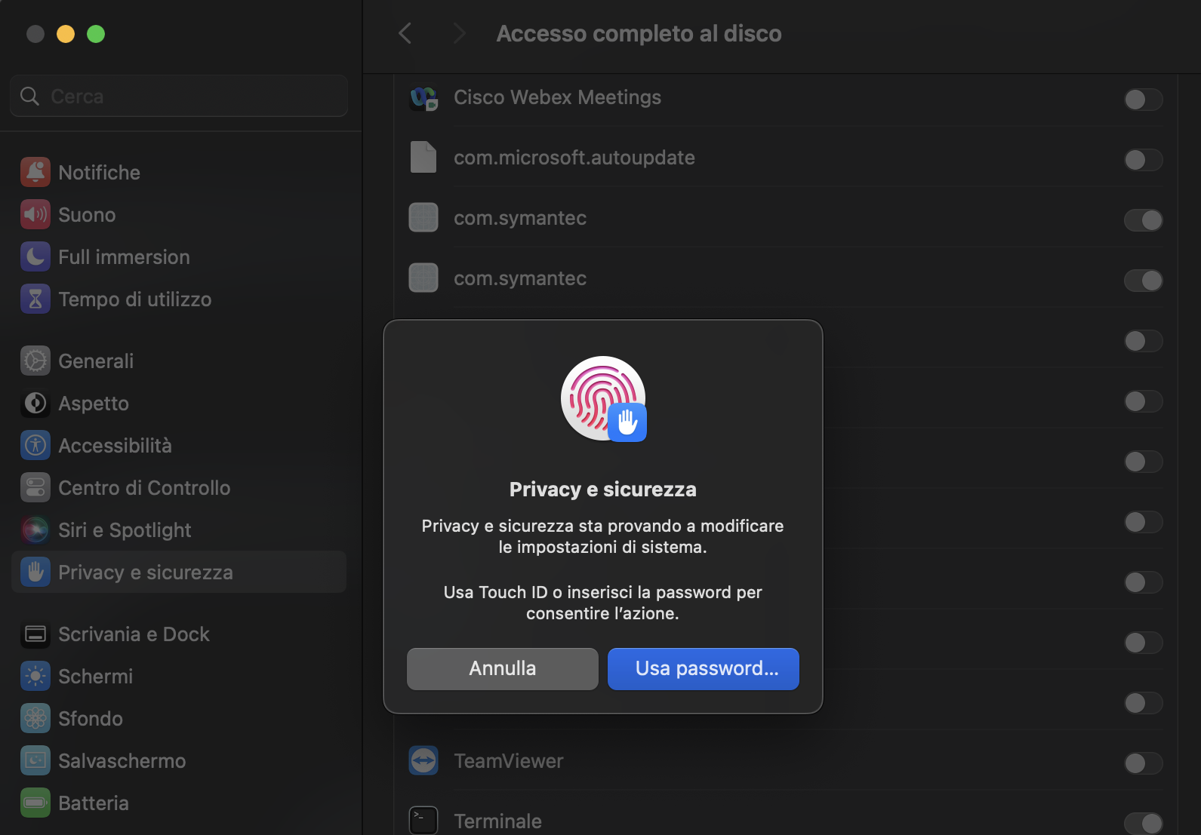The image size is (1201, 835).
Task: Open Sfondo settings
Action: [x=179, y=719]
